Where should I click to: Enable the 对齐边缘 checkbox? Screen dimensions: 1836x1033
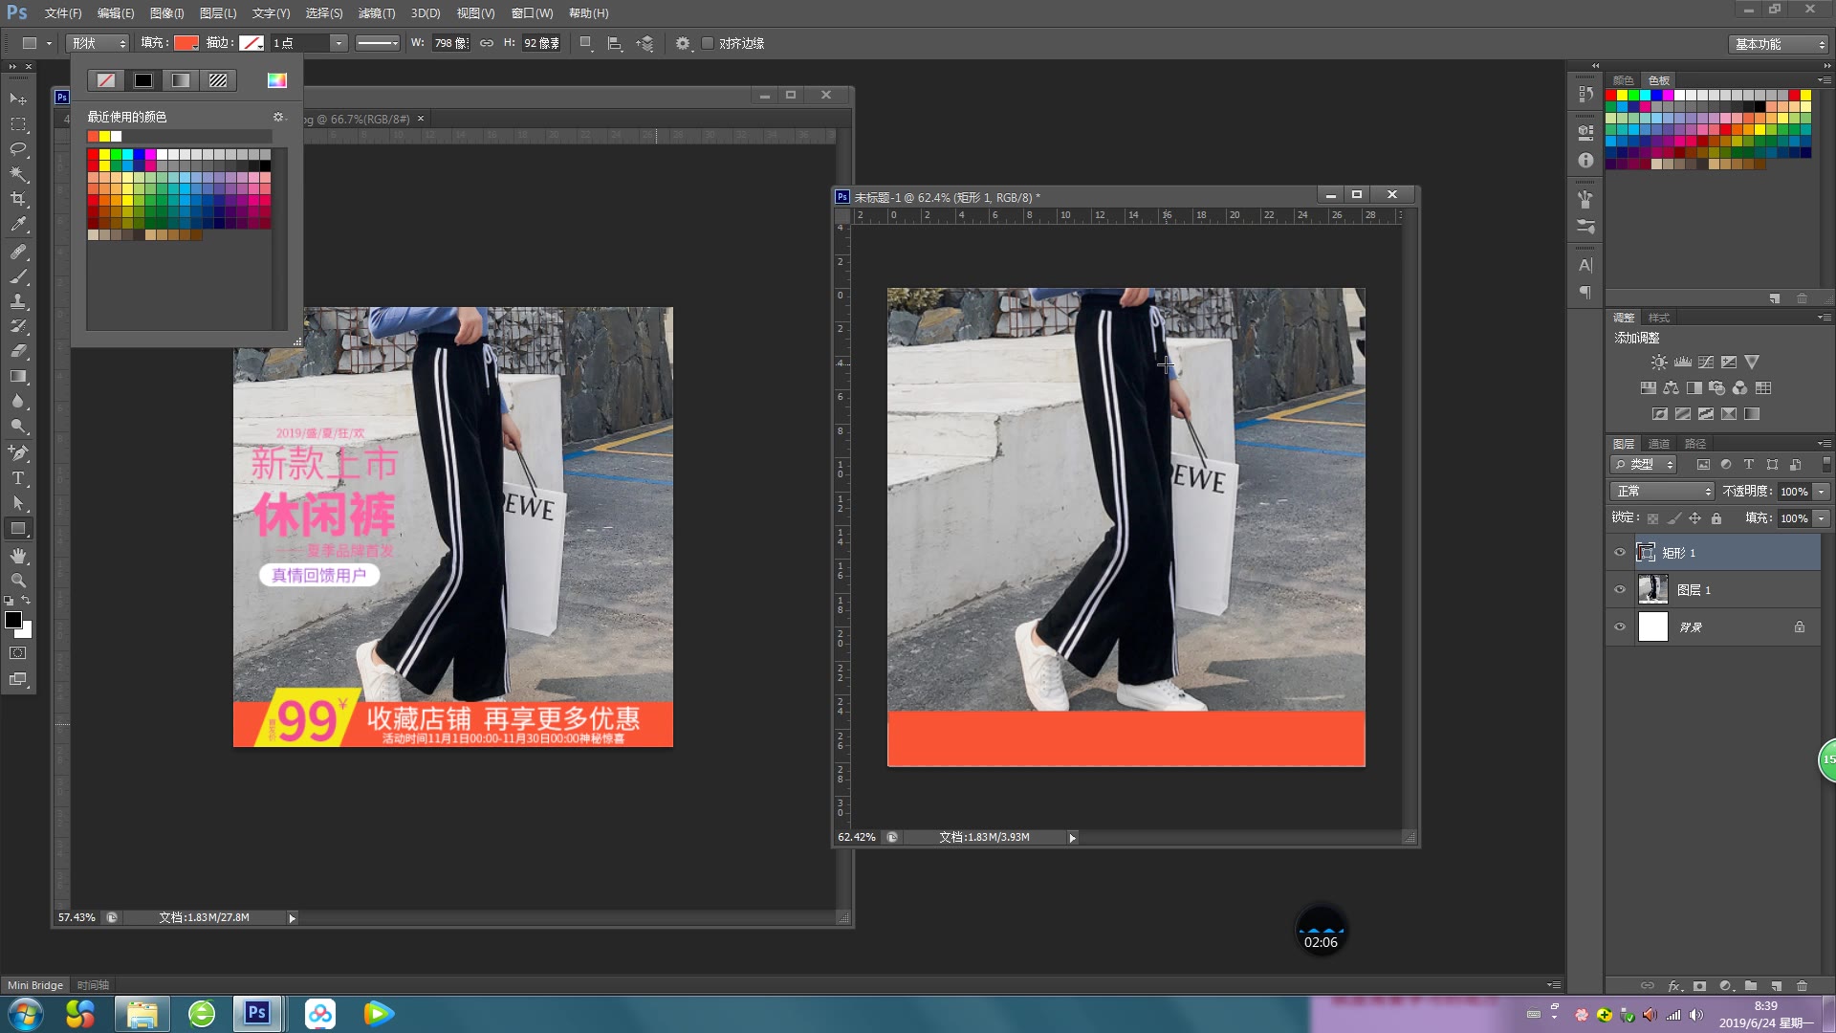(708, 43)
